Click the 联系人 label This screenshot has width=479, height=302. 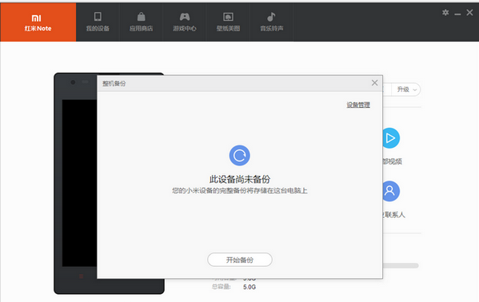tap(394, 215)
